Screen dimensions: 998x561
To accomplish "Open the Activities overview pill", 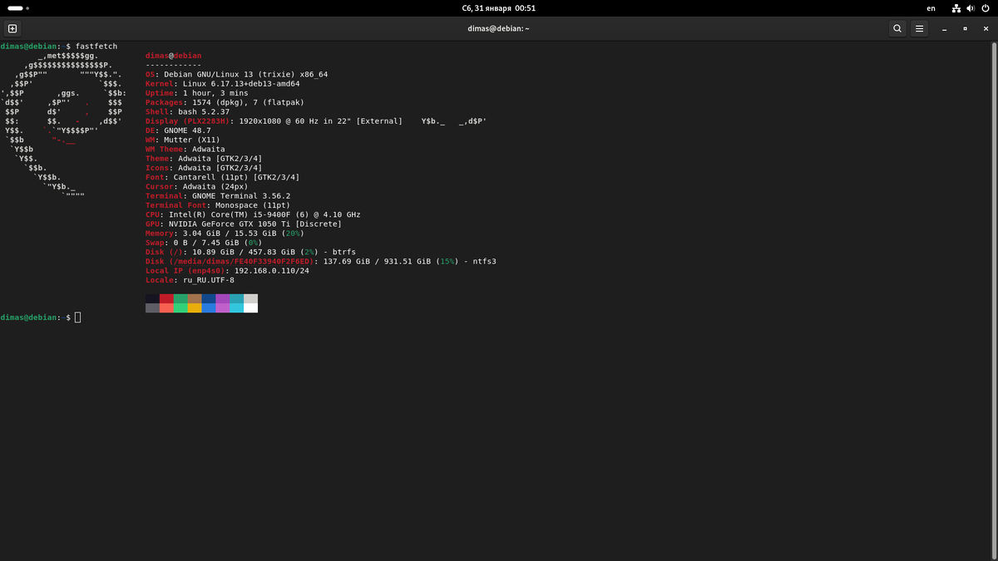I will click(x=18, y=8).
